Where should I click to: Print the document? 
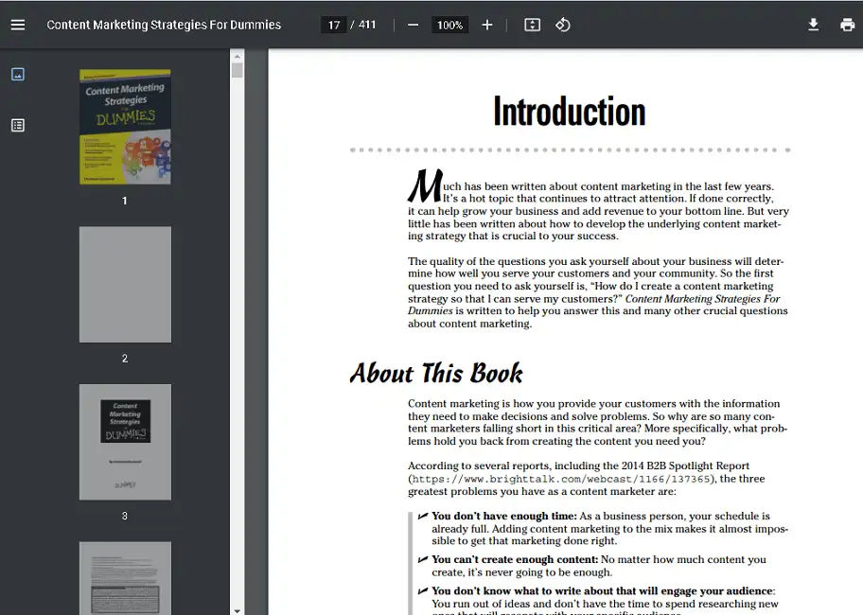(847, 25)
